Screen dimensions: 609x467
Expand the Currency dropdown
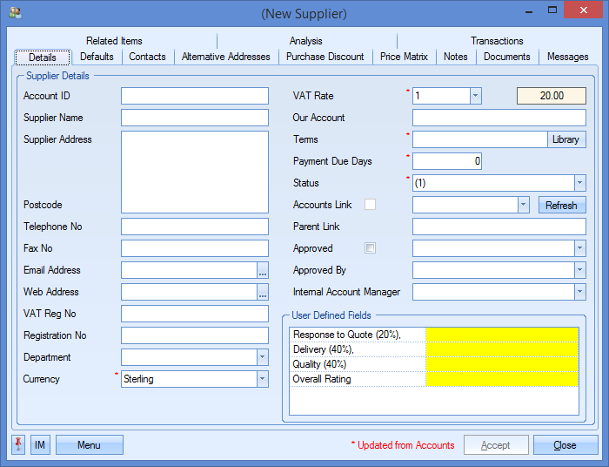click(x=262, y=379)
